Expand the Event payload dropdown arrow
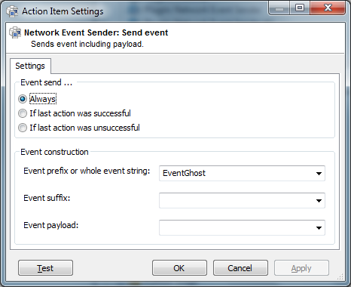 point(319,228)
